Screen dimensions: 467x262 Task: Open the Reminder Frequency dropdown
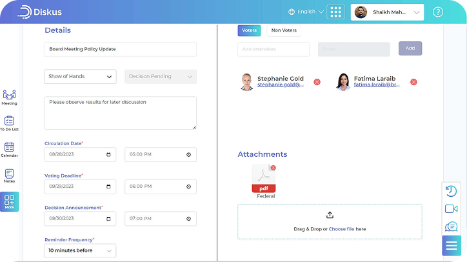point(81,250)
